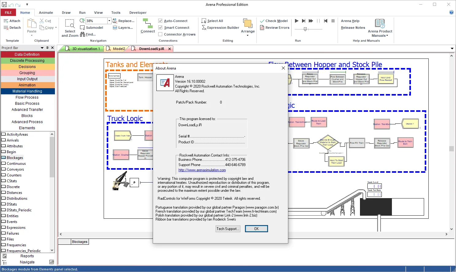Expand the Material Handling panel
Screen dimensions: 456x272
click(x=28, y=91)
